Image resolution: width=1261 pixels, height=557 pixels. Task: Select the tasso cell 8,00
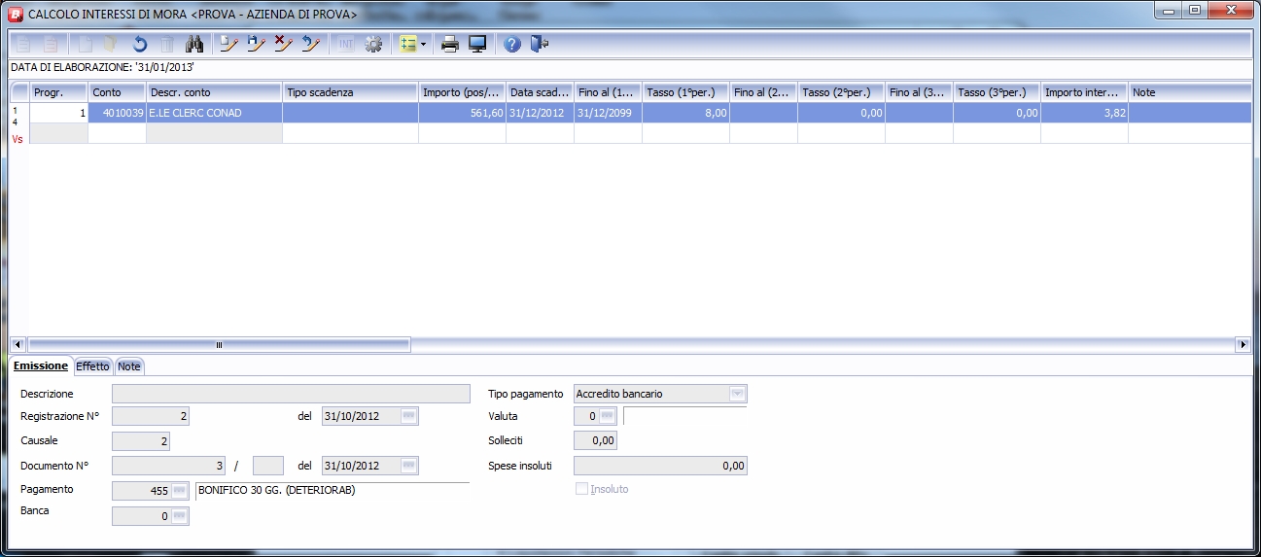pos(685,113)
